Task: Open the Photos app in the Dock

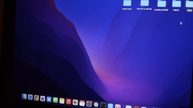Action: [x=75, y=102]
